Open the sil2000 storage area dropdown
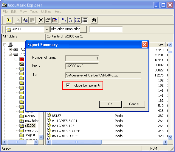This screenshot has width=175, height=152. 47,29
